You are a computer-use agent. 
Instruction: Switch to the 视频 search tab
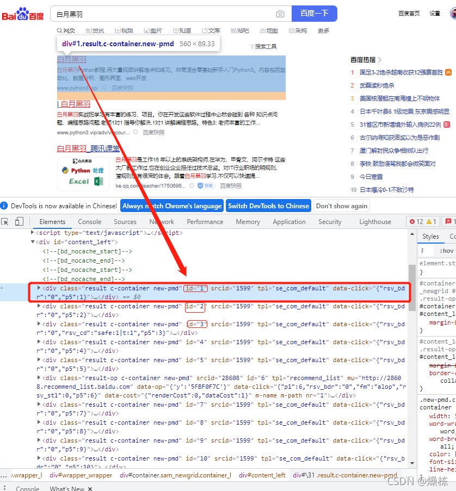[124, 30]
